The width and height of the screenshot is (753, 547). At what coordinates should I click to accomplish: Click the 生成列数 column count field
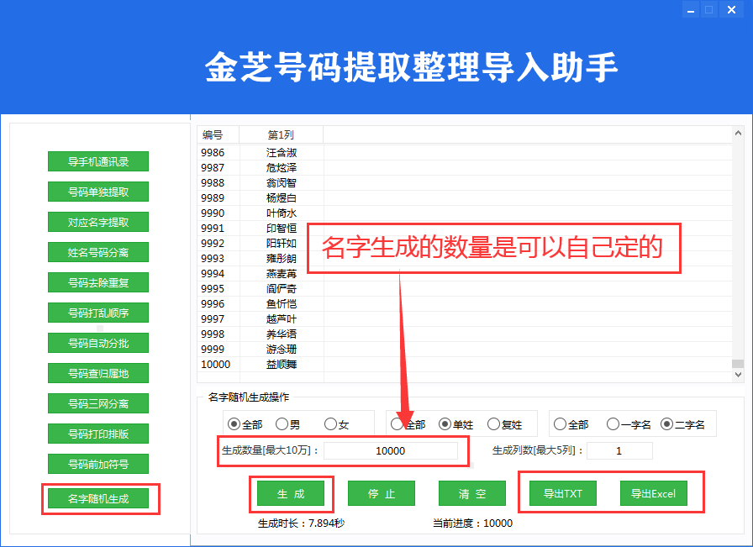(x=619, y=450)
